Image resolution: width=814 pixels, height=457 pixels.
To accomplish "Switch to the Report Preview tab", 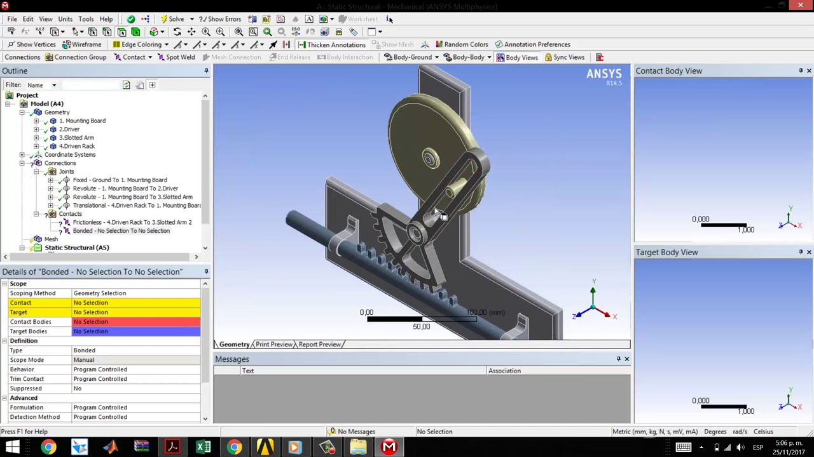I will [320, 344].
